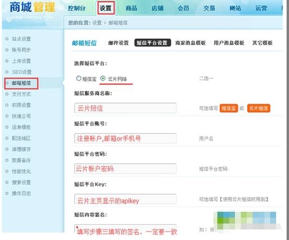Open 权限设置 in the sidebar

coord(21,105)
